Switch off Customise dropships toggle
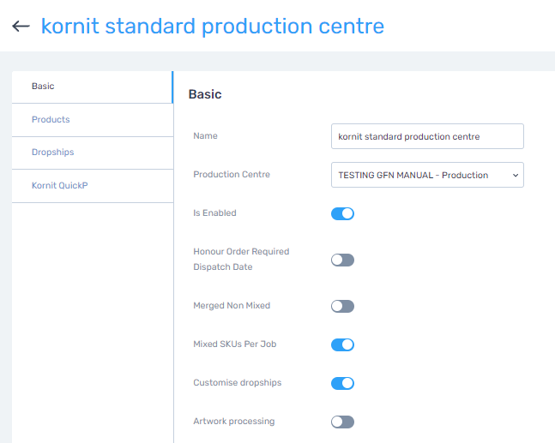This screenshot has width=555, height=443. [x=342, y=383]
